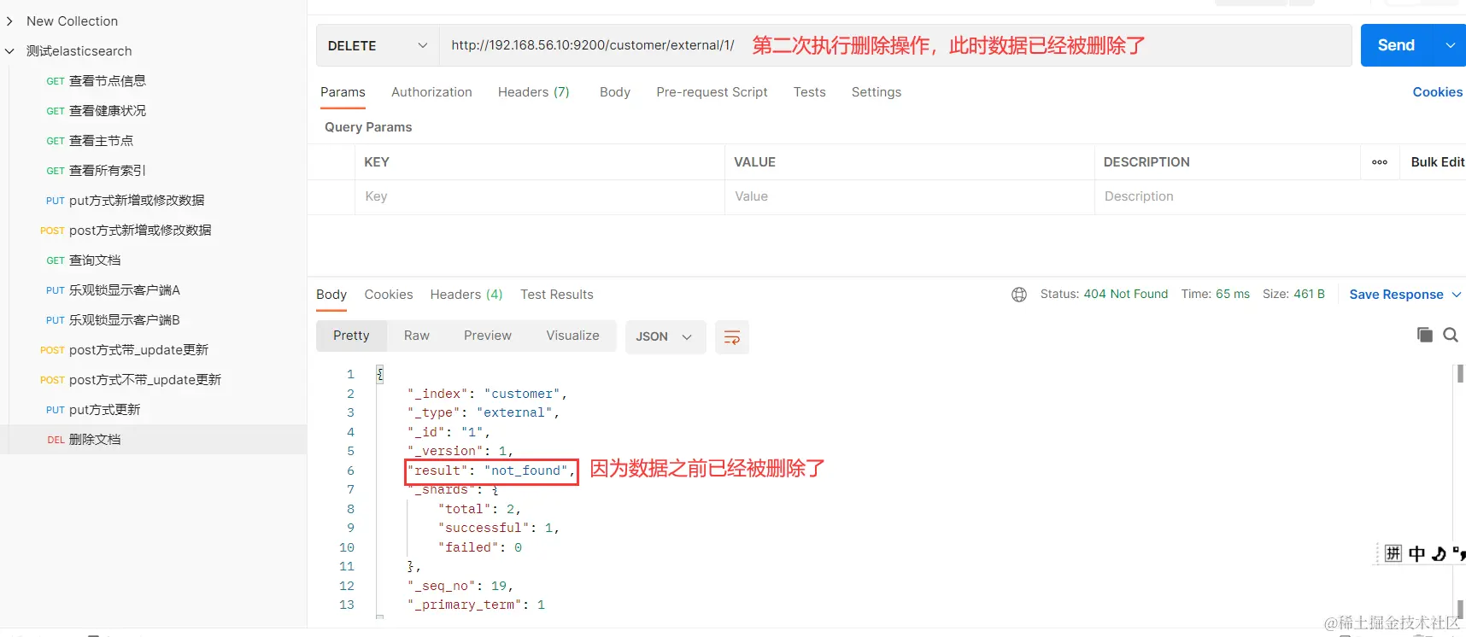Viewport: 1466px width, 637px height.
Task: Click the request URL field
Action: (x=895, y=45)
